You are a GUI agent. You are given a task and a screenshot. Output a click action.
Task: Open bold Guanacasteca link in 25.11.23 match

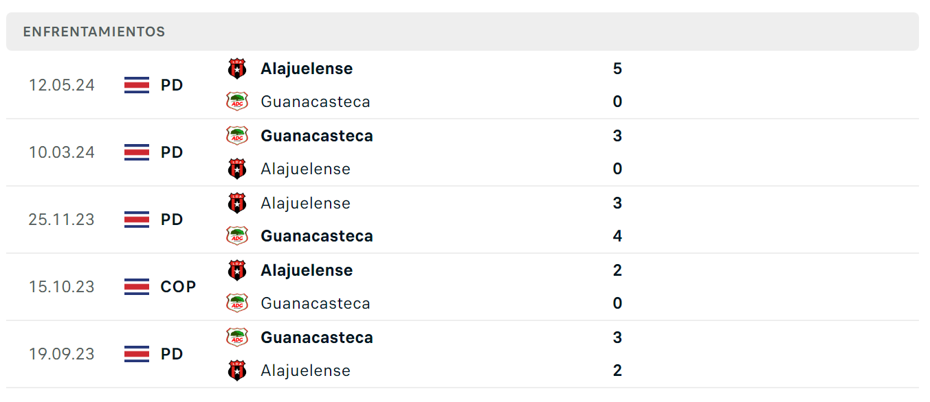[317, 236]
